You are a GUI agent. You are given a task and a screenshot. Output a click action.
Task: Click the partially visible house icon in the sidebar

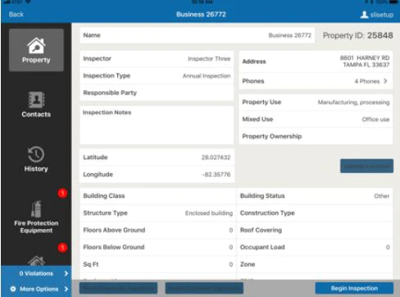tap(36, 261)
